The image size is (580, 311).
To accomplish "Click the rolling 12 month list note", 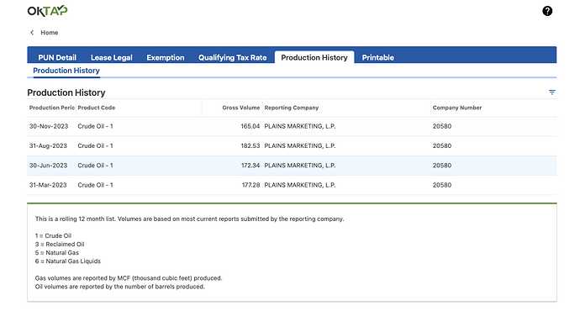I will (189, 219).
